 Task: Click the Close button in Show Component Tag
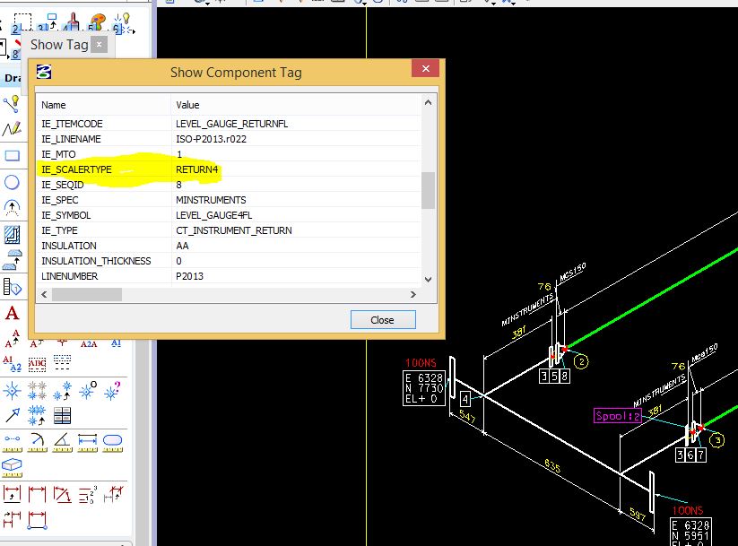383,319
